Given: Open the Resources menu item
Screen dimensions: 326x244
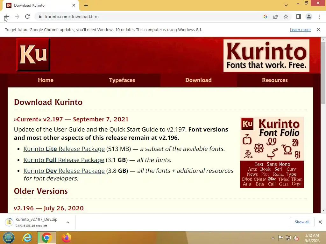Looking at the screenshot, I should tap(275, 80).
